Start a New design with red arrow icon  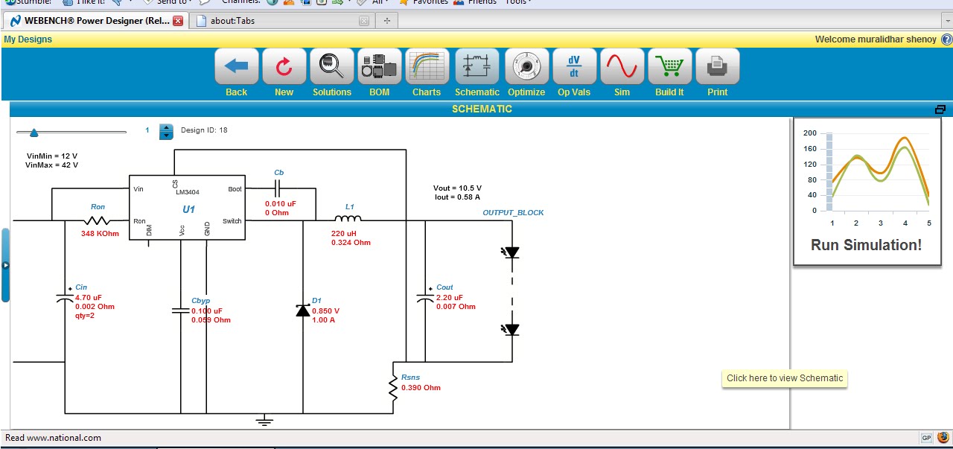[x=284, y=68]
